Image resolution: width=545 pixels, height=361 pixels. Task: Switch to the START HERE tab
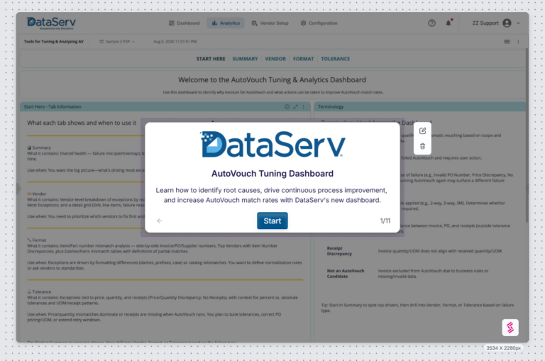tap(211, 59)
